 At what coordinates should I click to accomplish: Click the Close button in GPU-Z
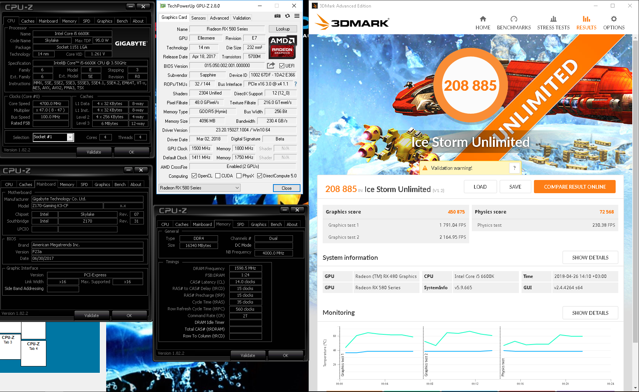point(287,188)
